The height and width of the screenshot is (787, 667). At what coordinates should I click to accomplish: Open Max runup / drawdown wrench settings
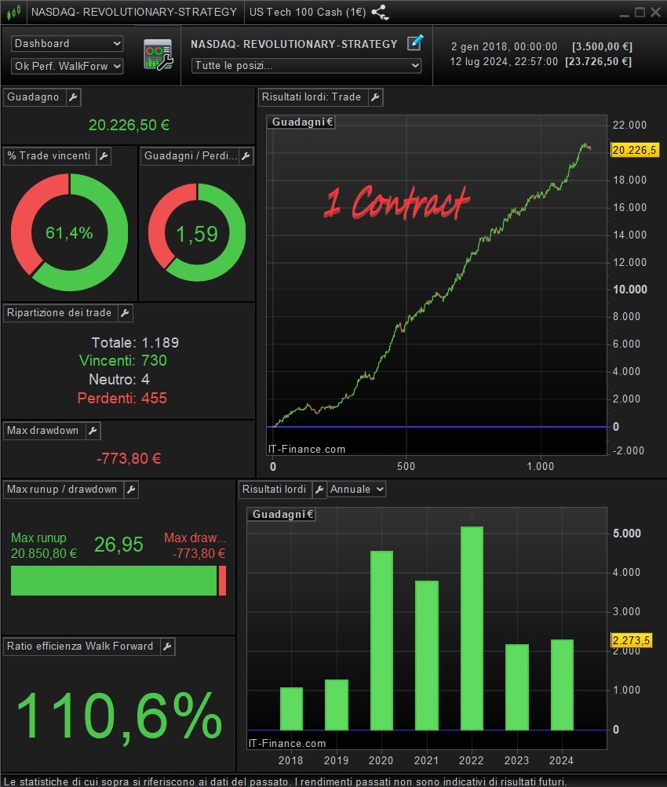point(131,490)
